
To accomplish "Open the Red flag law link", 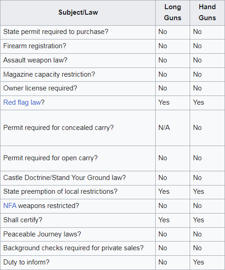I will pyautogui.click(x=22, y=102).
